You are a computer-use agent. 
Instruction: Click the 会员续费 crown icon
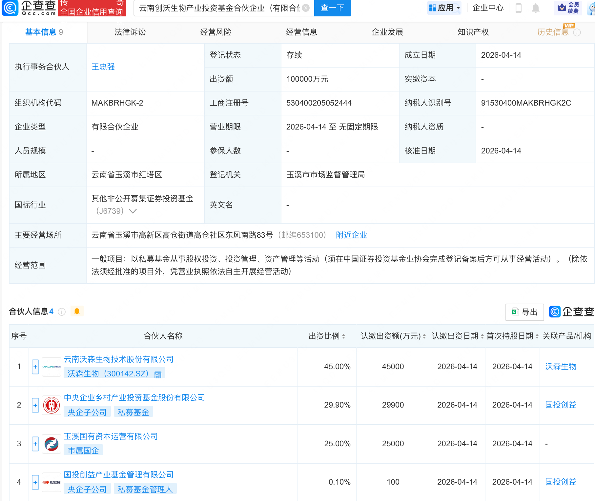click(563, 8)
